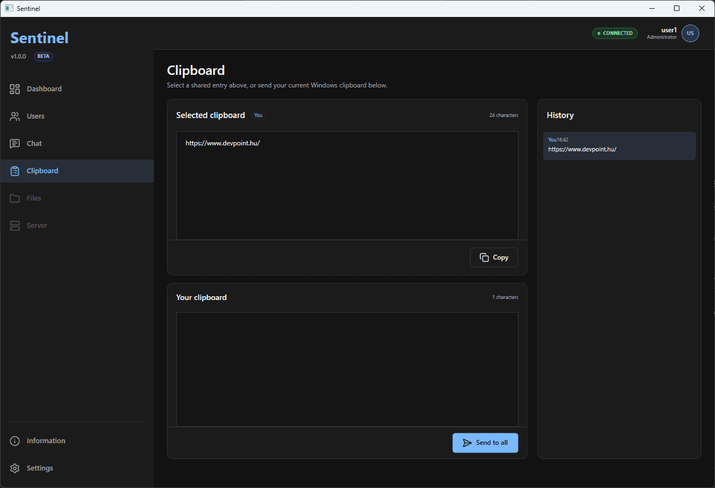The image size is (715, 488).
Task: Click the Chat message bubble icon
Action: click(x=15, y=144)
